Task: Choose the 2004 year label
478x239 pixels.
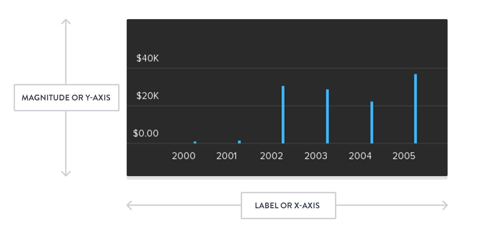Action: [x=360, y=156]
